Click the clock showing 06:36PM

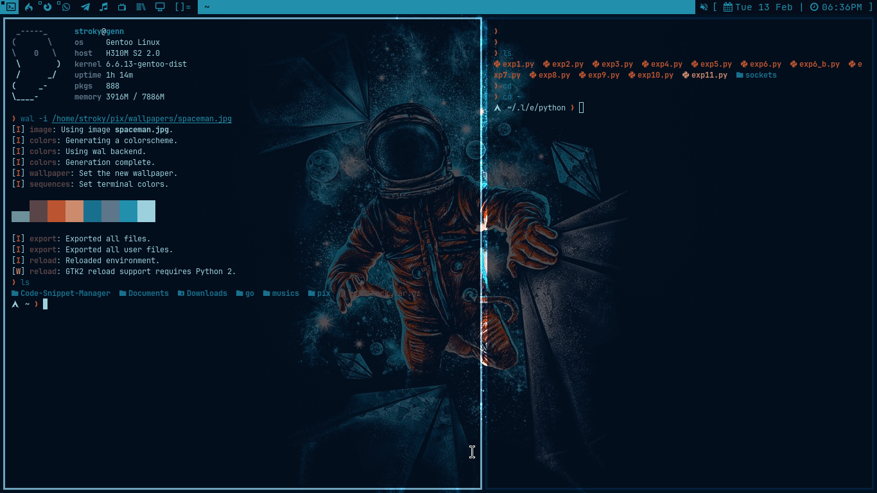coord(836,7)
